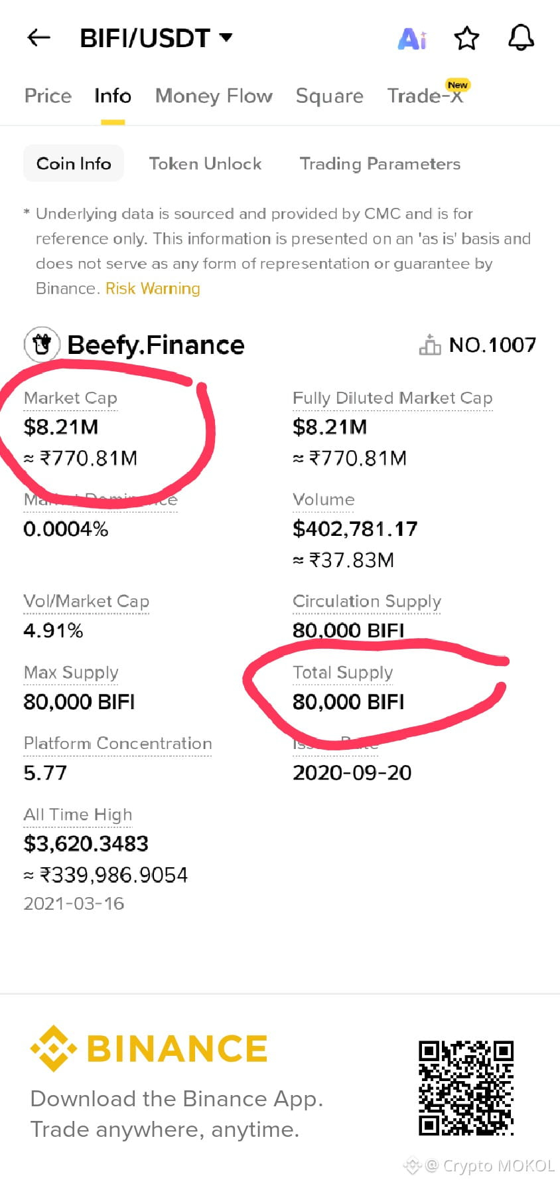560x1182 pixels.
Task: Open the Trade-X tab
Action: 425,96
